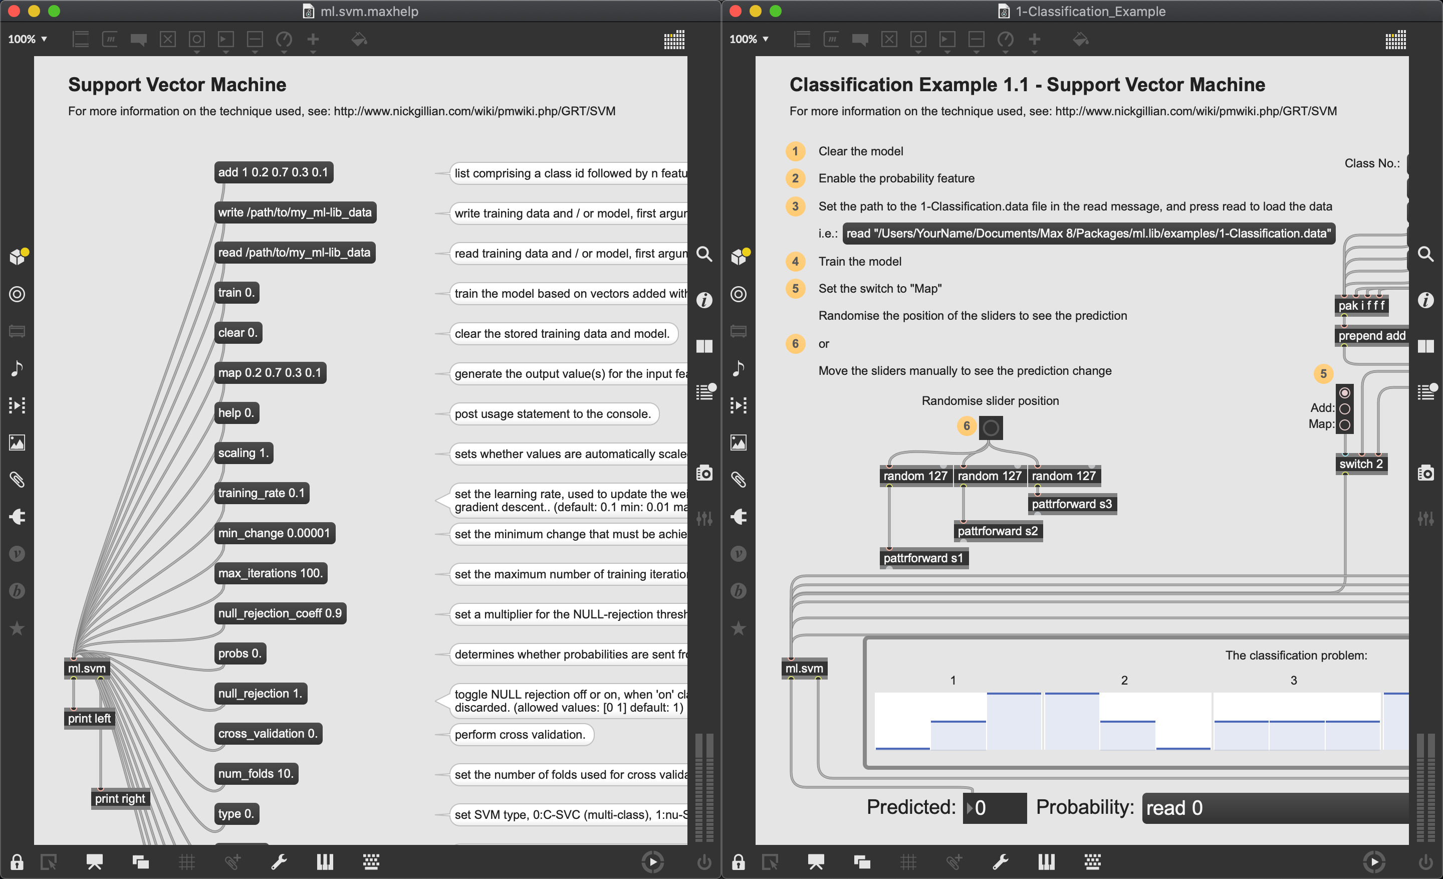Select the top radio button above Add
Screen dimensions: 1443x879
pyautogui.click(x=1345, y=392)
